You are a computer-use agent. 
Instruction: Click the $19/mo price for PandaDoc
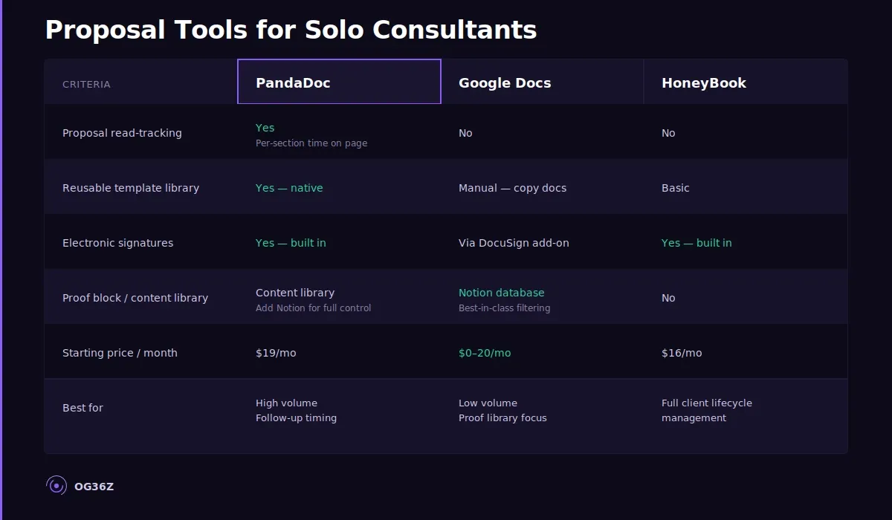tap(276, 352)
